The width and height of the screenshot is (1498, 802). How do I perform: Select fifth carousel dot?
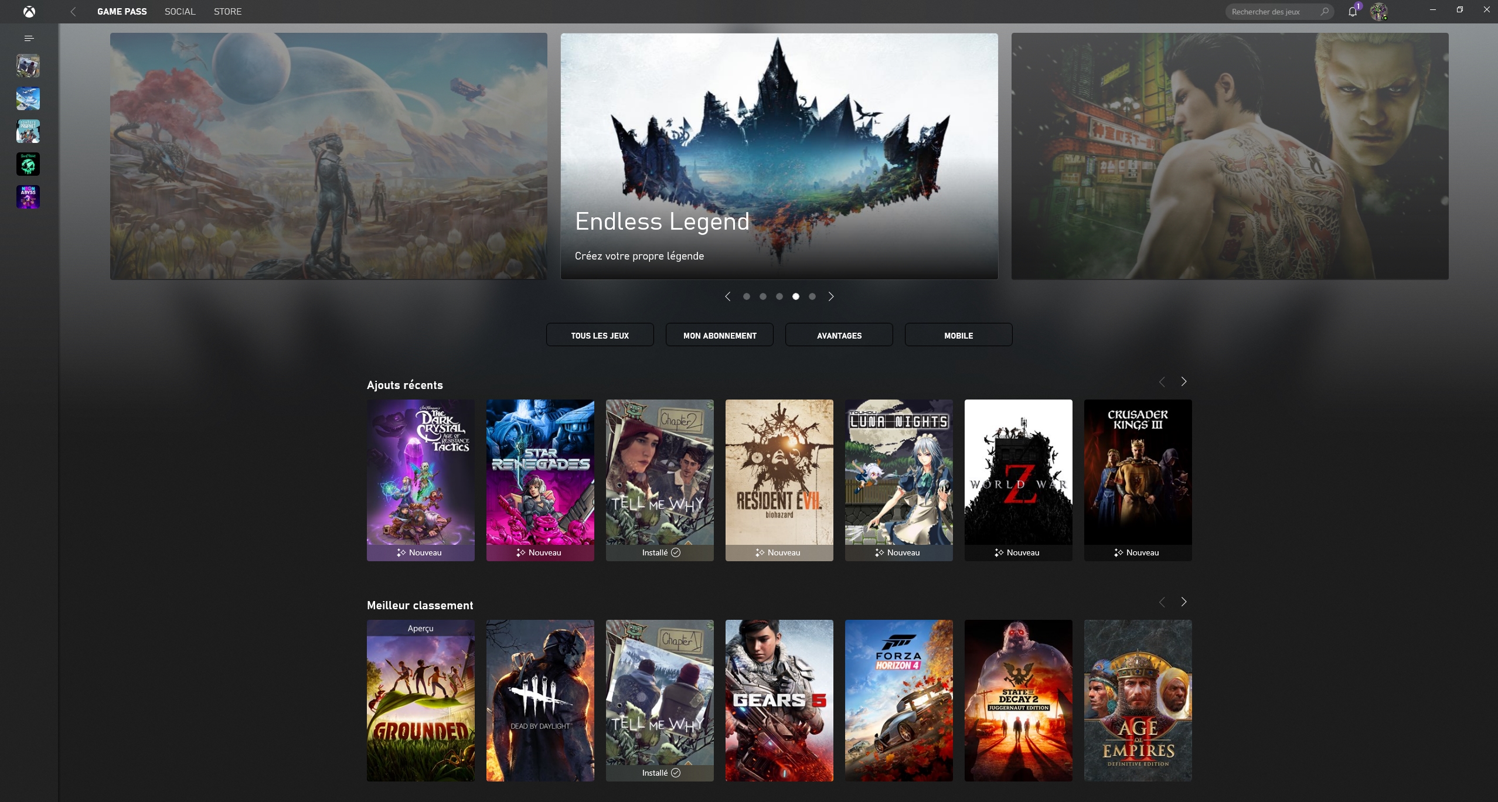812,296
